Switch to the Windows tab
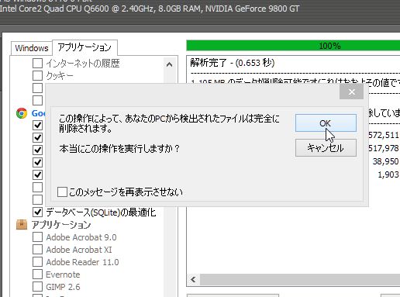 click(32, 48)
